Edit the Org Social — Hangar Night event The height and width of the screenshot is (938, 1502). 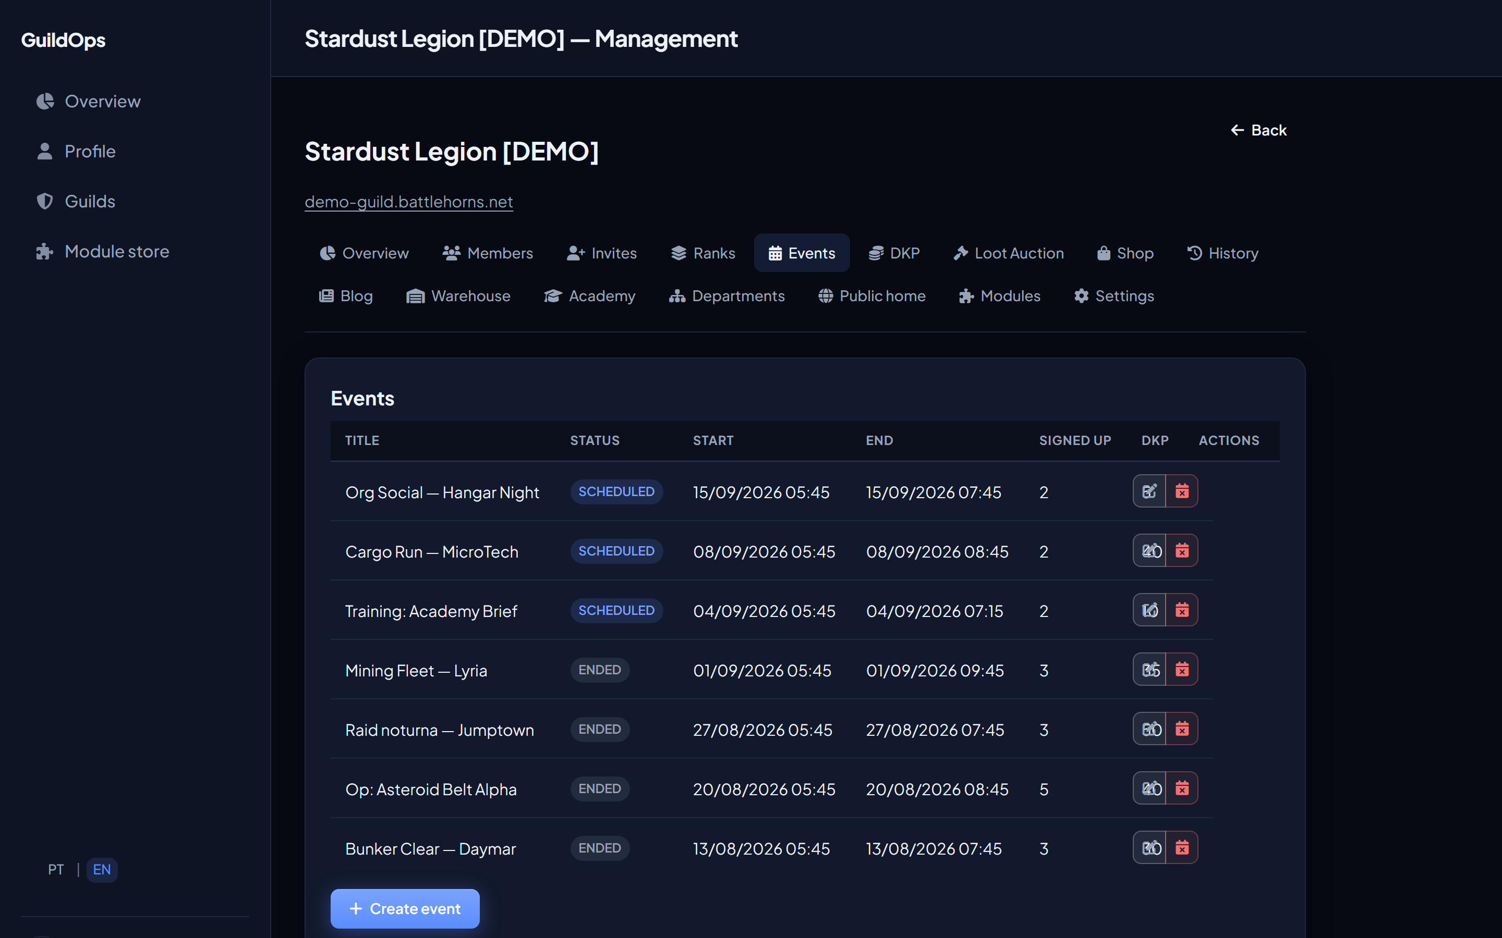(1149, 491)
